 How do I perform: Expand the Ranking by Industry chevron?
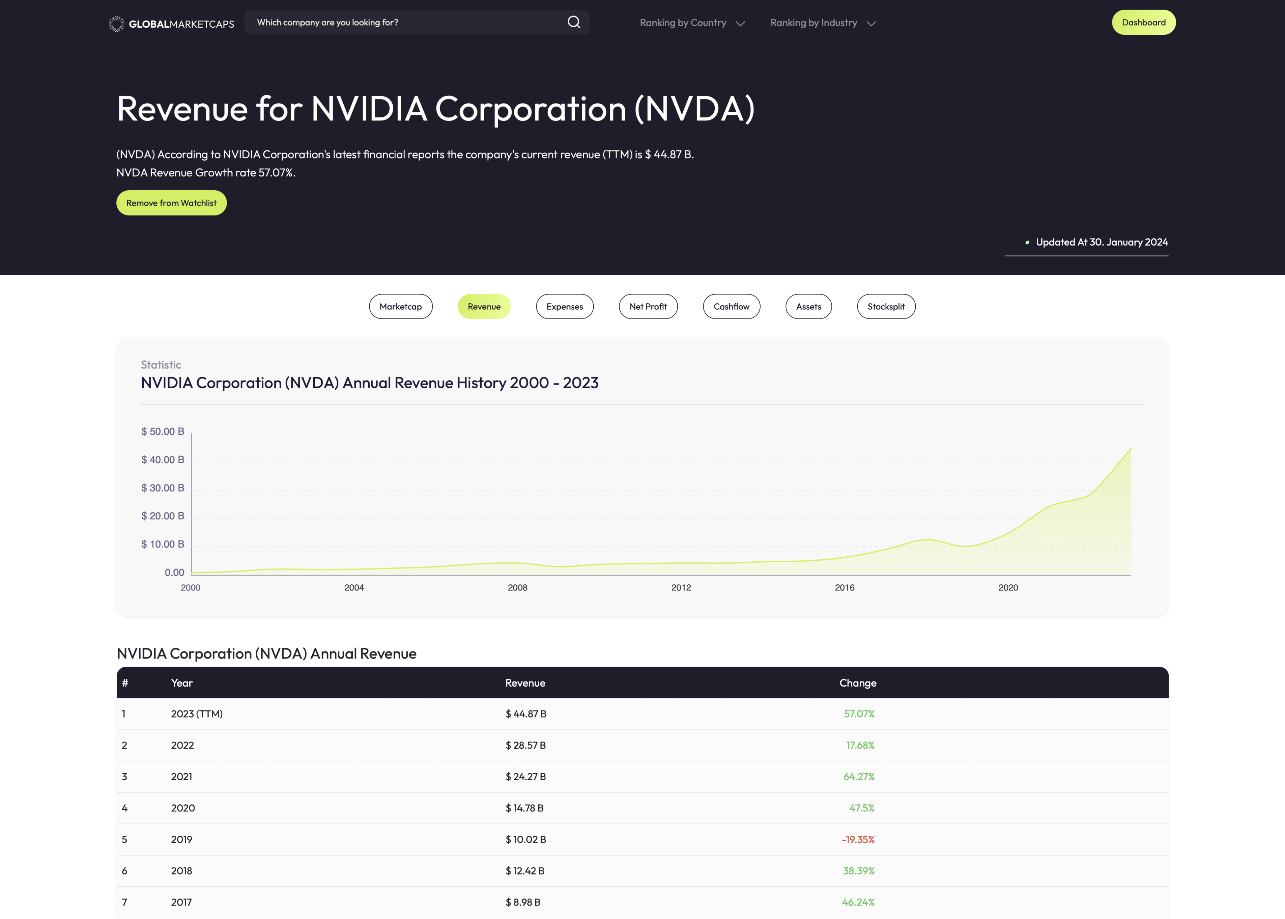[871, 23]
